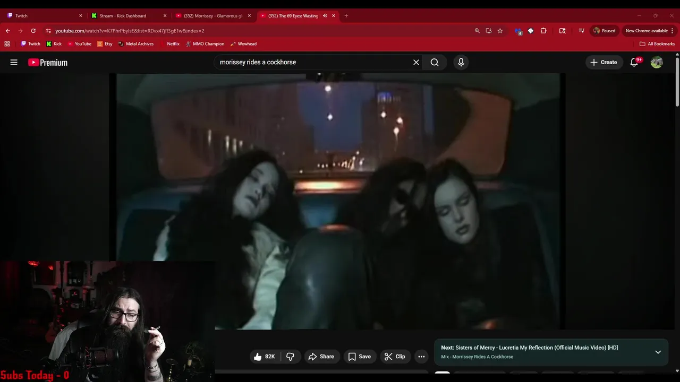Click the browser address bar URL
This screenshot has width=680, height=382.
(130, 31)
